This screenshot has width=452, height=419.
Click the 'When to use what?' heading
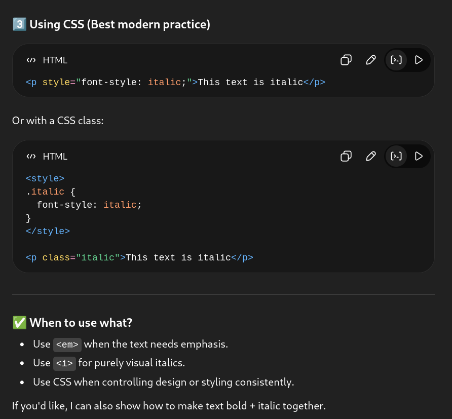[x=81, y=323]
